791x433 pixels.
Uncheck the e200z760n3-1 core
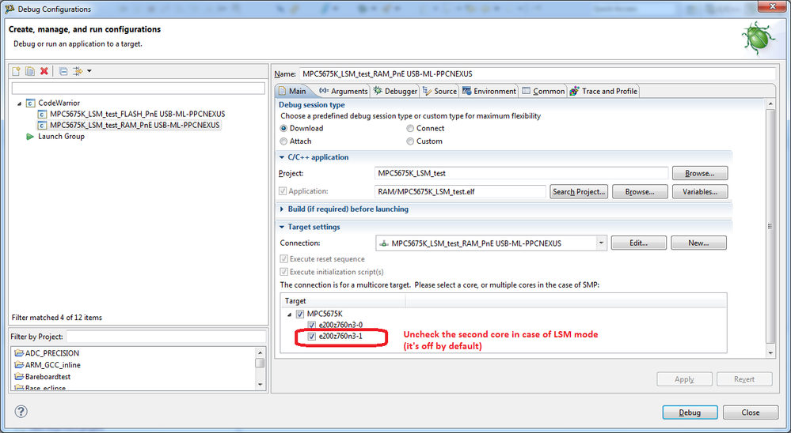click(312, 337)
